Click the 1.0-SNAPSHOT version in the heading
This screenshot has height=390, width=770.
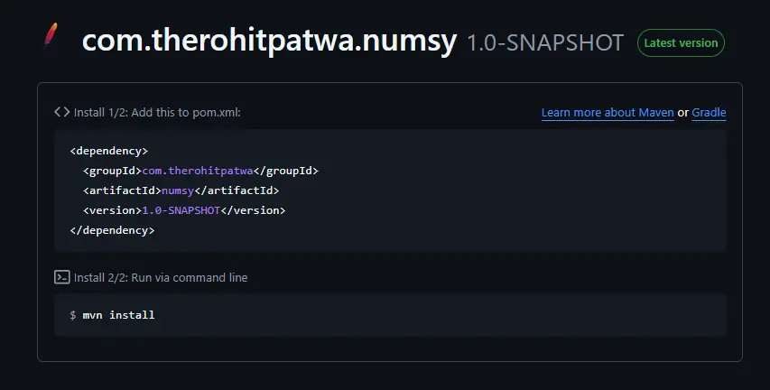(x=544, y=42)
